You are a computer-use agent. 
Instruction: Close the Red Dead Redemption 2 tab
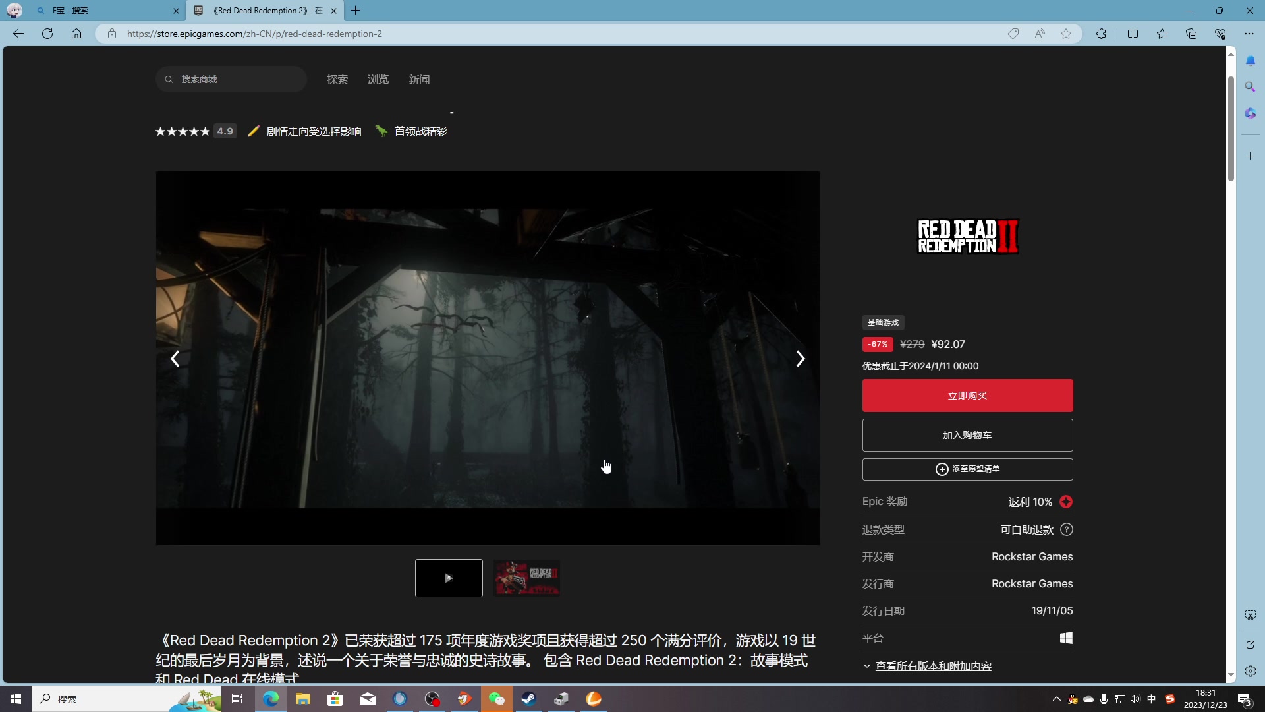click(333, 11)
